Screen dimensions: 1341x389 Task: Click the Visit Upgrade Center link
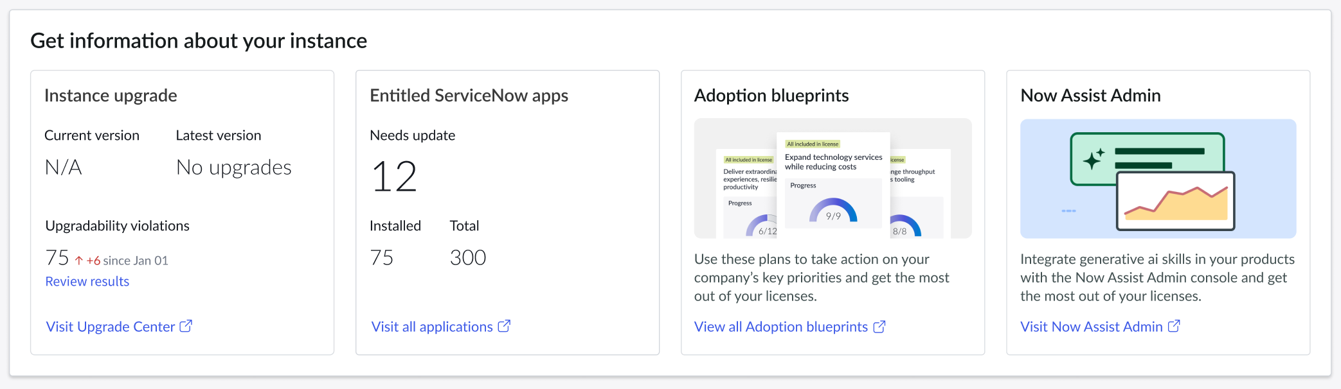pos(110,327)
